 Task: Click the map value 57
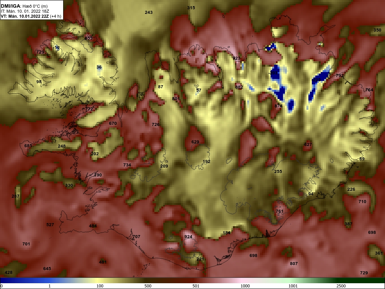point(199,90)
